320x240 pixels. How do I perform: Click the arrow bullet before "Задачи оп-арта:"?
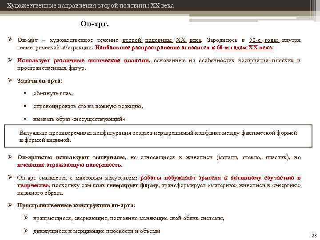point(10,80)
